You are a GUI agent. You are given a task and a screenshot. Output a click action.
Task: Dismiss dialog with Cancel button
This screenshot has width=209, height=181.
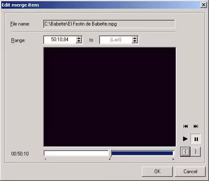tap(190, 172)
